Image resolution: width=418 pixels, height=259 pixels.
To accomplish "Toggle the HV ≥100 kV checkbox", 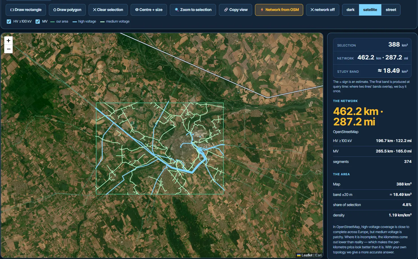I will click(x=9, y=21).
